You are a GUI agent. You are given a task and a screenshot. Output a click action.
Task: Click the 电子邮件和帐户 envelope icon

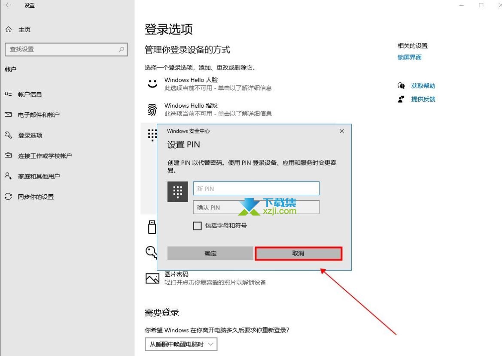tap(8, 115)
